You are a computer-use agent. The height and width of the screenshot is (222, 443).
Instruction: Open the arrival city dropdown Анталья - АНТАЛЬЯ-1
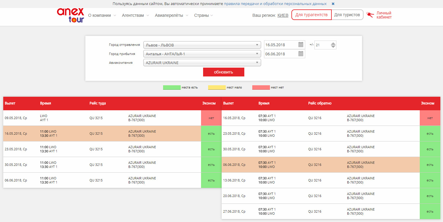(x=202, y=54)
